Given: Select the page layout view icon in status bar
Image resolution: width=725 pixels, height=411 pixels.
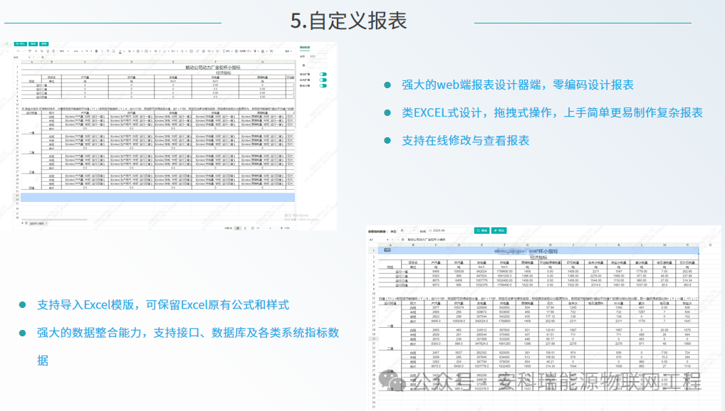Looking at the screenshot, I should click(x=245, y=228).
